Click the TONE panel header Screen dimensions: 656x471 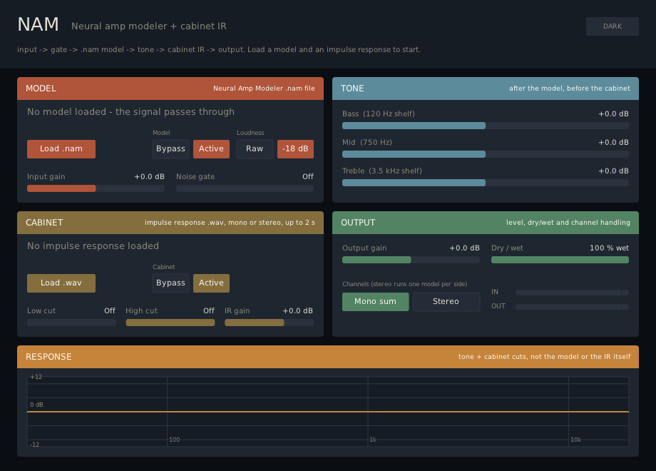(486, 88)
